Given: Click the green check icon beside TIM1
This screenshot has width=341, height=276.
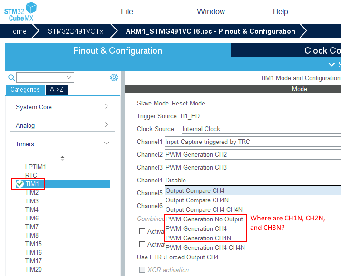Looking at the screenshot, I should point(20,184).
